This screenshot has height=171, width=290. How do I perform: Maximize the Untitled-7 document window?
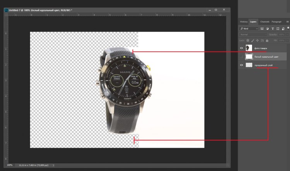coord(216,10)
